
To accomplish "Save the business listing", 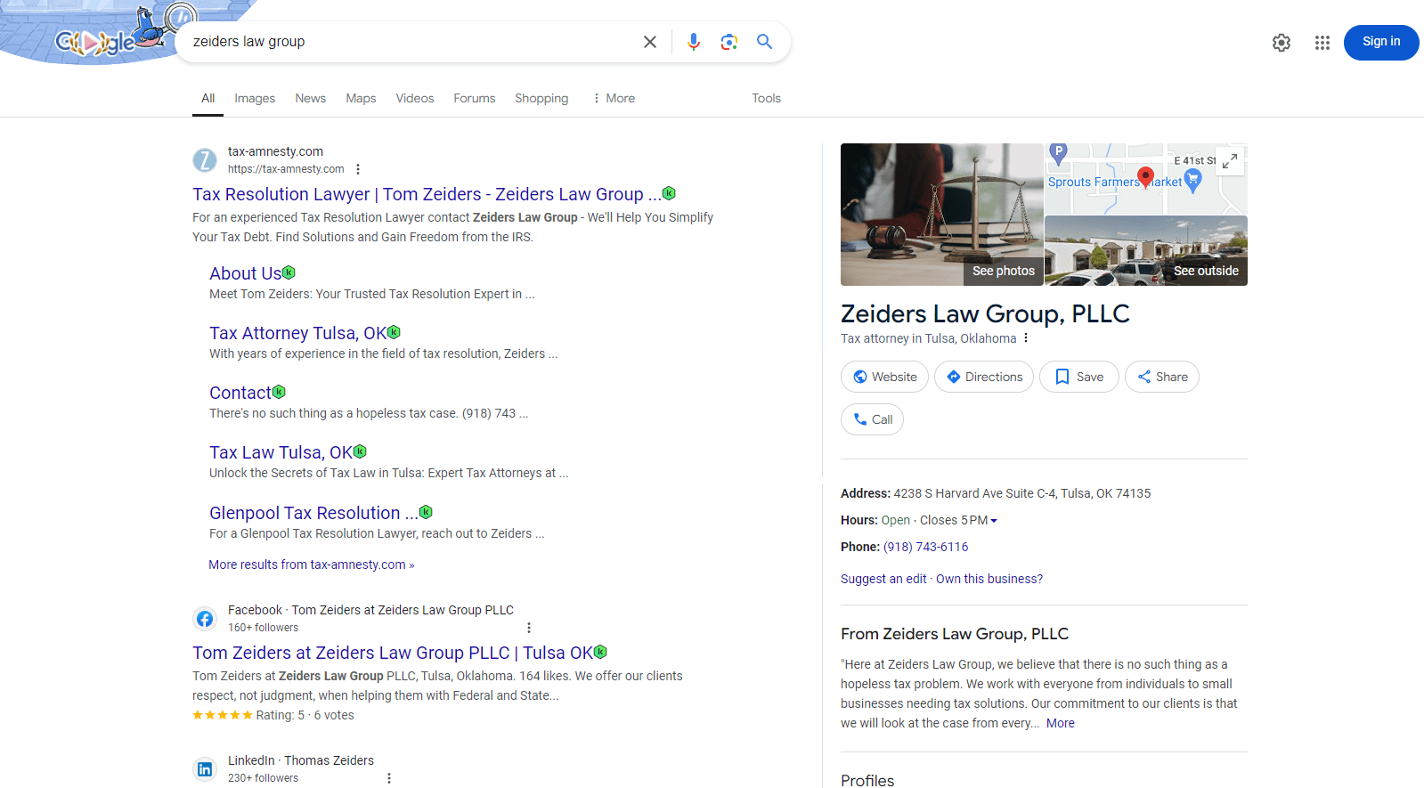I will coord(1079,377).
